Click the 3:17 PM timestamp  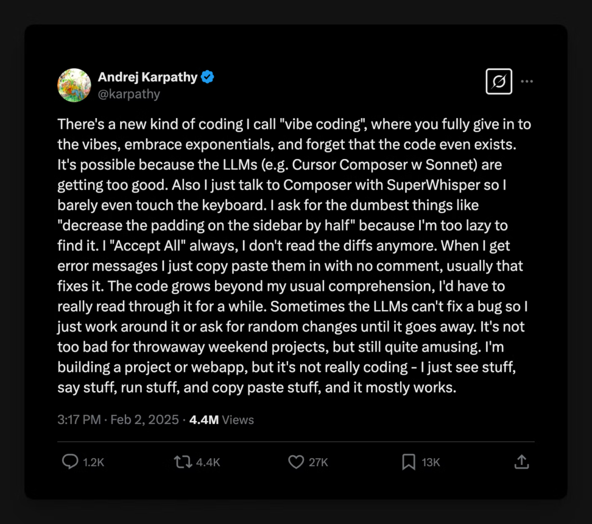pyautogui.click(x=79, y=420)
